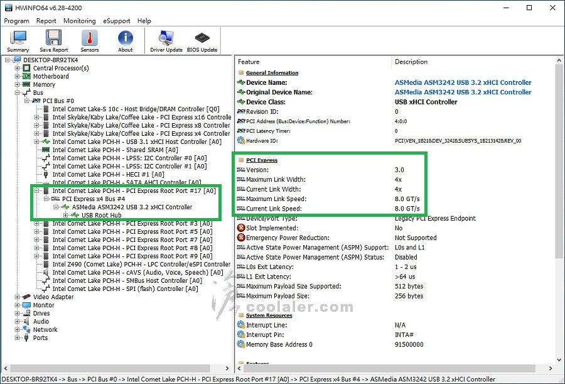Click the Central Processor(s) chip icon

[x=26, y=69]
